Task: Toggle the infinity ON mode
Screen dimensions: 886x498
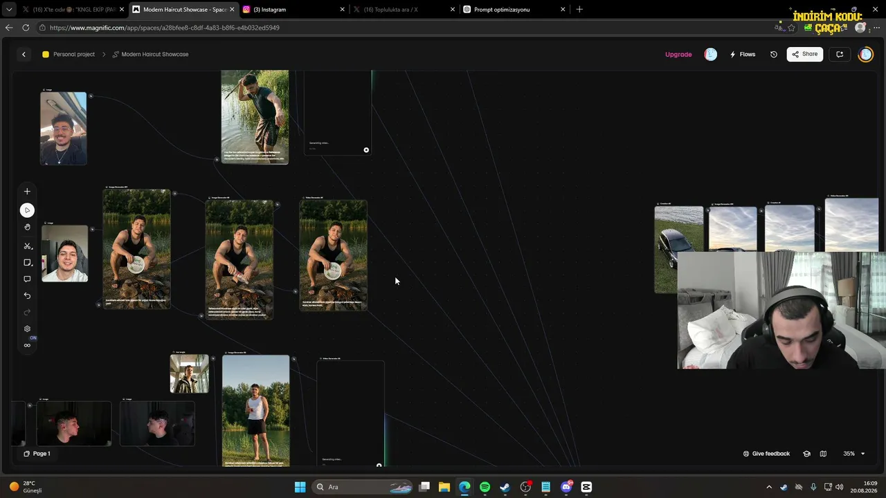Action: pos(27,345)
